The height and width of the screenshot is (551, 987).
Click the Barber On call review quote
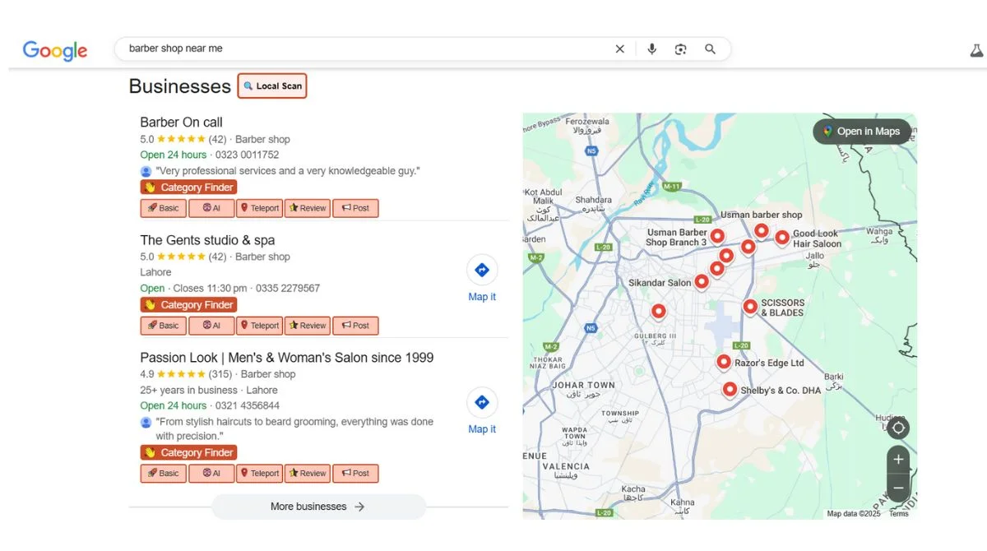click(288, 171)
